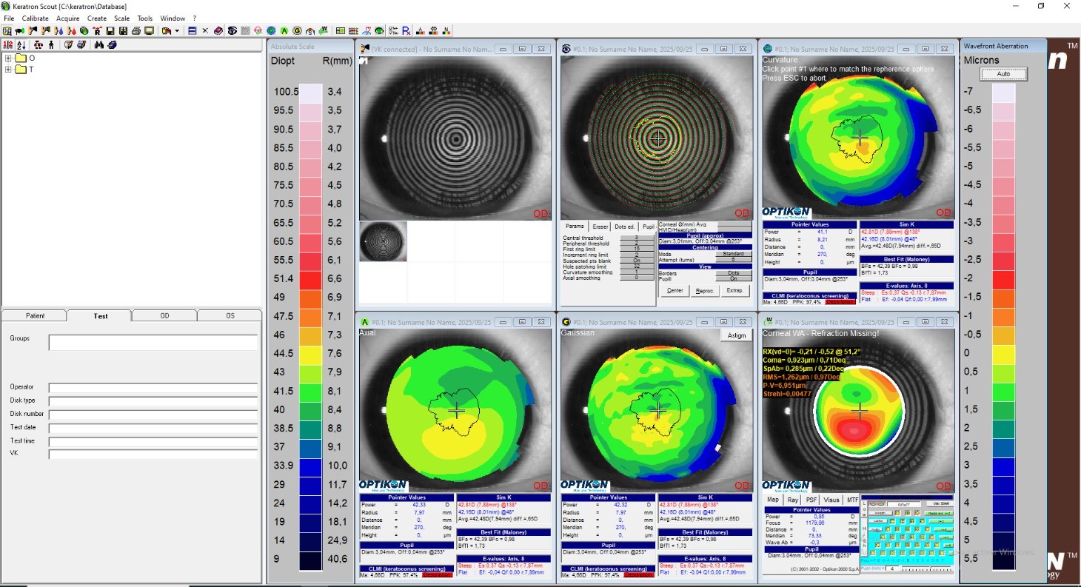Image resolution: width=1081 pixels, height=587 pixels.
Task: Toggle the 'Suspected pts blank' On button
Action: pyautogui.click(x=637, y=261)
